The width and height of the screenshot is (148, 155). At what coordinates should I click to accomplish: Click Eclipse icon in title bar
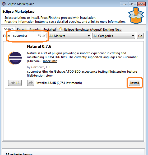pos(4,4)
